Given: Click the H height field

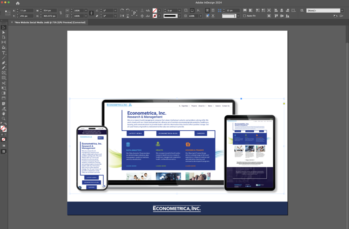Looking at the screenshot, I should click(x=50, y=16).
